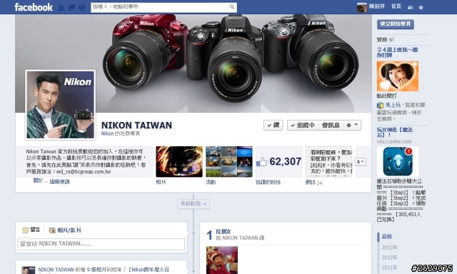Click 發訊息 message button
This screenshot has height=274, width=457.
tap(331, 125)
